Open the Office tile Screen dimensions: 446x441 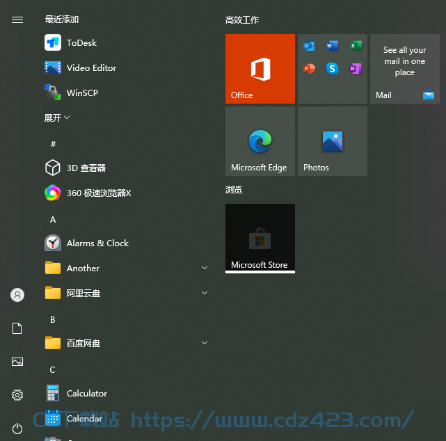coord(260,69)
